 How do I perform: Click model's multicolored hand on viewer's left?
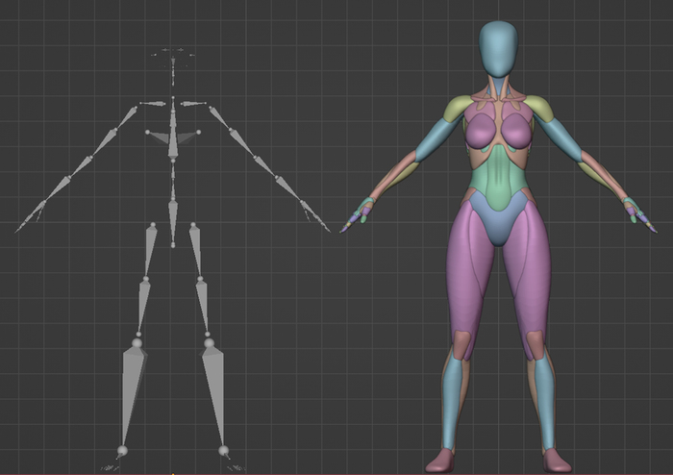click(x=361, y=210)
